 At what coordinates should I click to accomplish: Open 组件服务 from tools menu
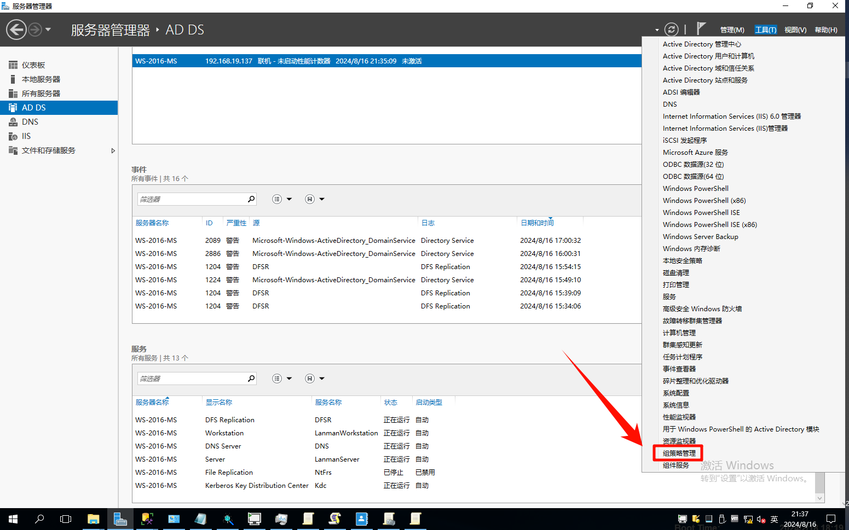[675, 465]
